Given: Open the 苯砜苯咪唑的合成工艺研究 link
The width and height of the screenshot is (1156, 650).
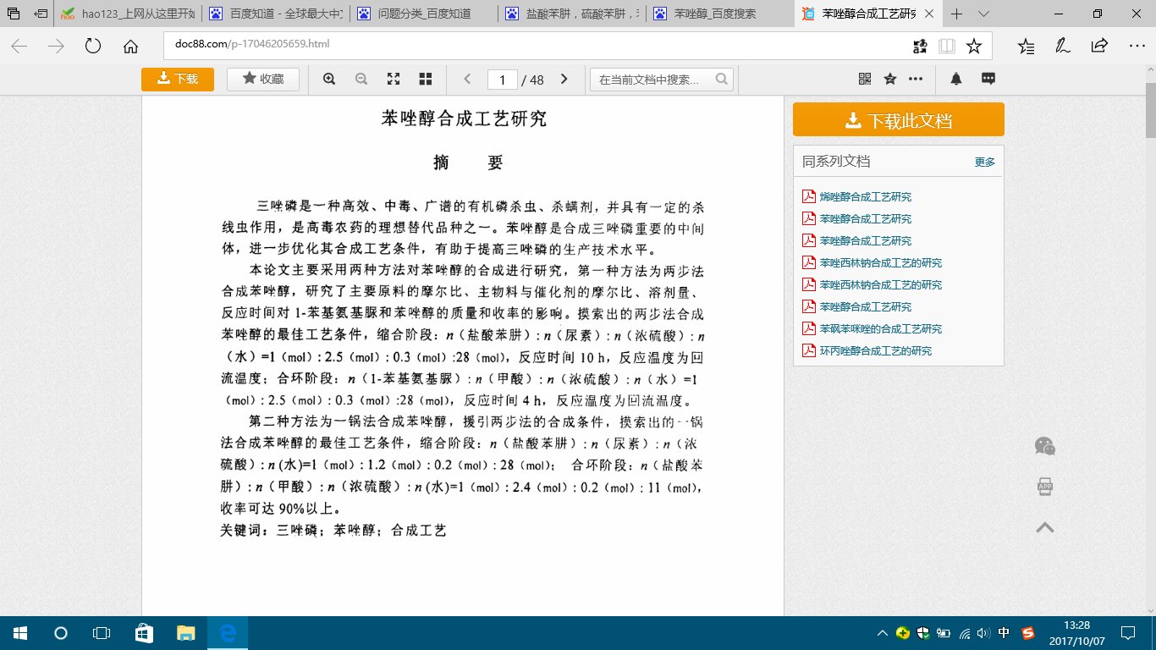Looking at the screenshot, I should [x=880, y=328].
